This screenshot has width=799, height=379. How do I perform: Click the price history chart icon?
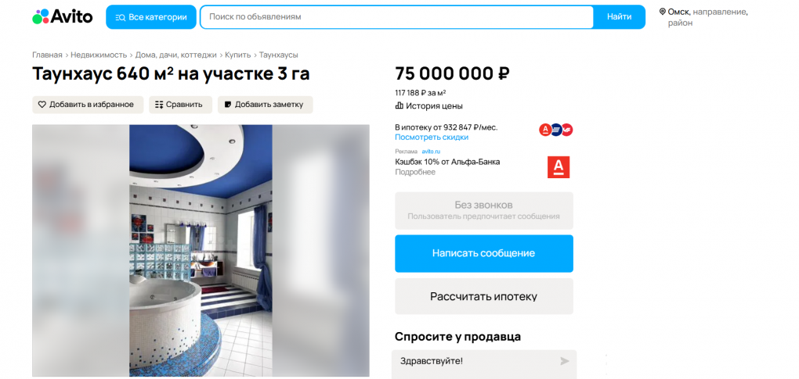(399, 106)
